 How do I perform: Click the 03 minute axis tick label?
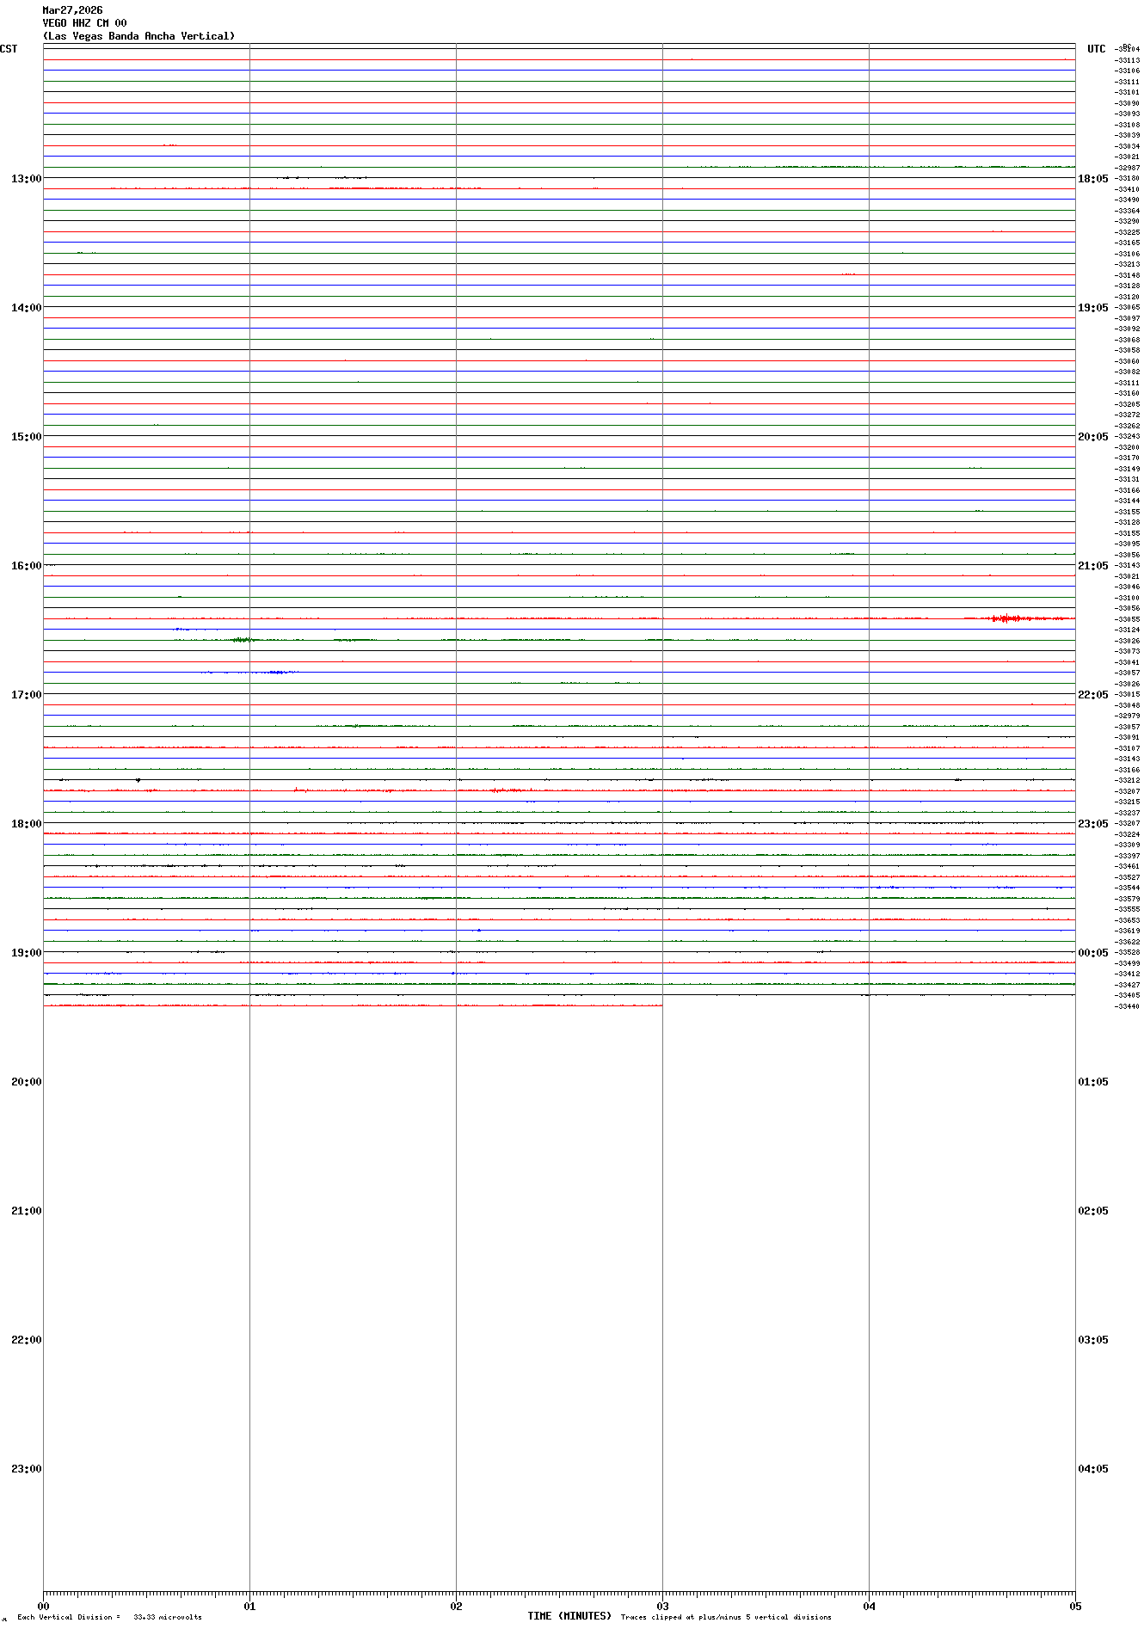[662, 1606]
